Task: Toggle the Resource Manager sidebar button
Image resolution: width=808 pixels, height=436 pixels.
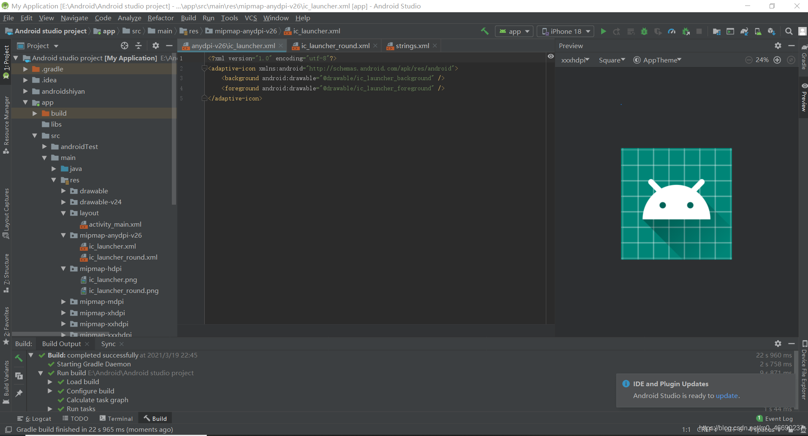Action: pyautogui.click(x=6, y=125)
